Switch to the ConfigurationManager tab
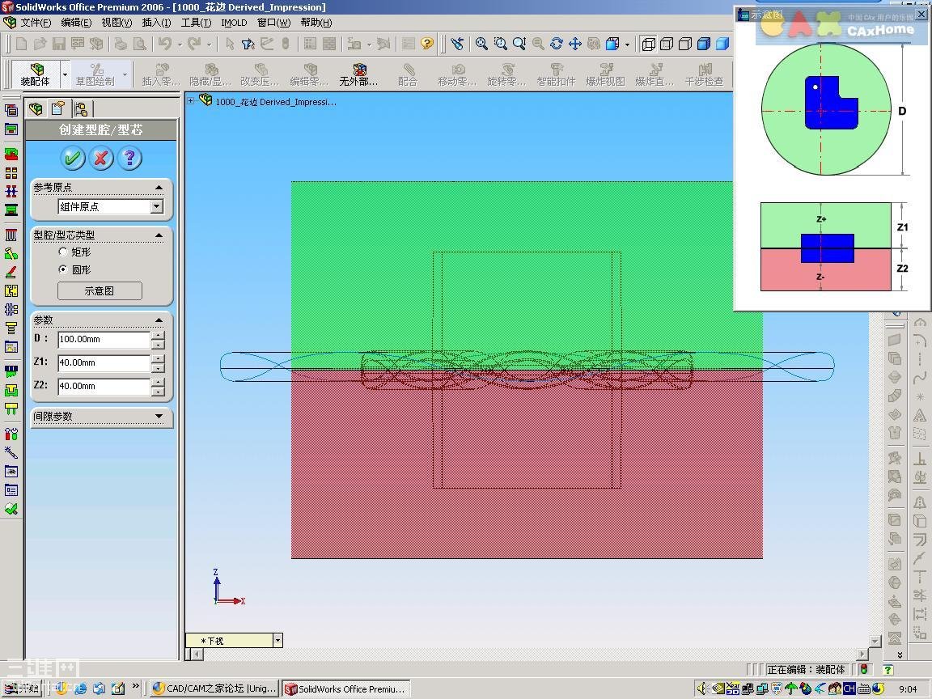The width and height of the screenshot is (932, 699). pos(82,108)
